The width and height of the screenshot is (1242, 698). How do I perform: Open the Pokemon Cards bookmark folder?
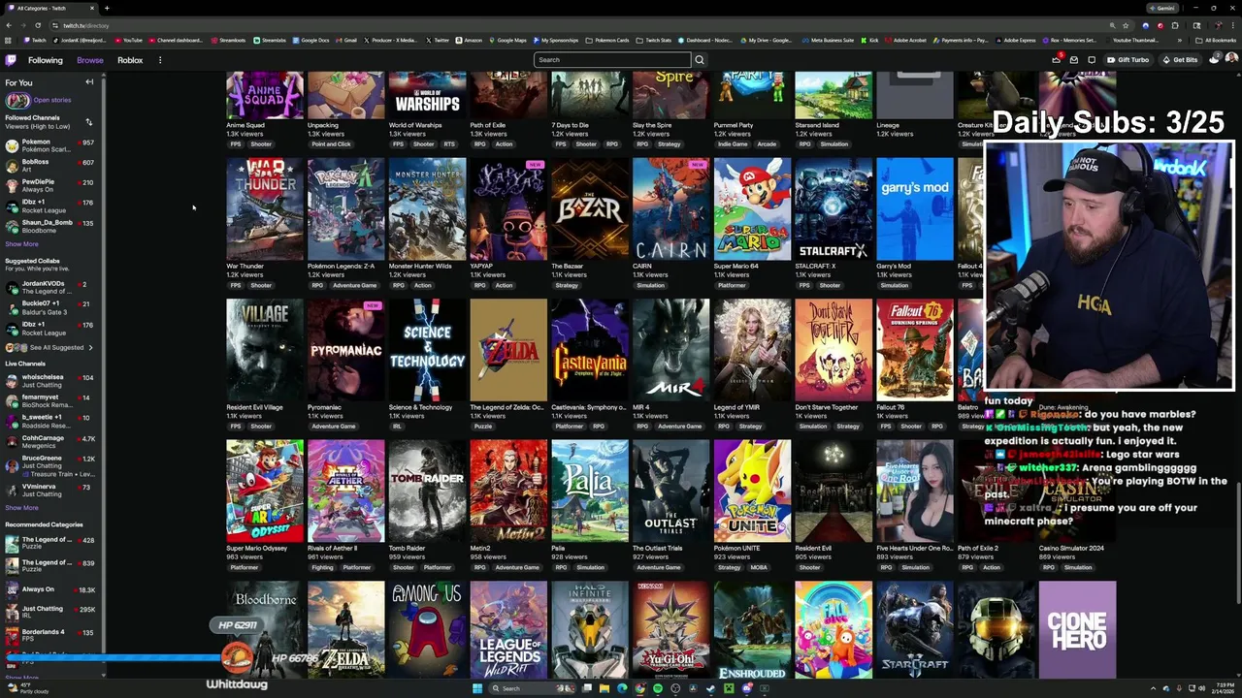(x=606, y=41)
